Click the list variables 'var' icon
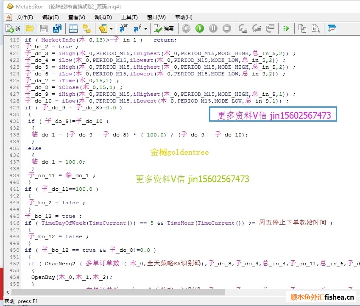 124,28
